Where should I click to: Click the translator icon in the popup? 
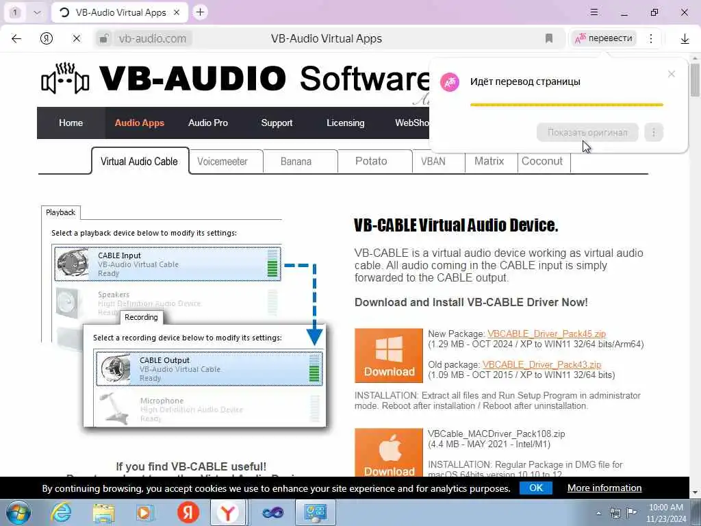(450, 82)
